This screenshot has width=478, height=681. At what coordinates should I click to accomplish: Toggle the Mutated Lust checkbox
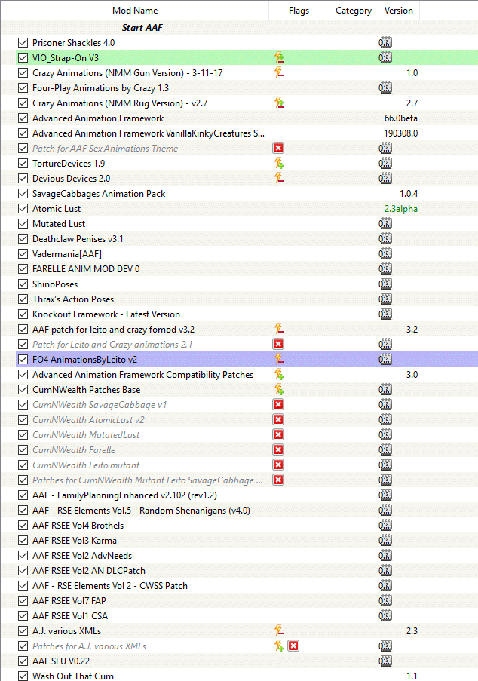coord(23,224)
